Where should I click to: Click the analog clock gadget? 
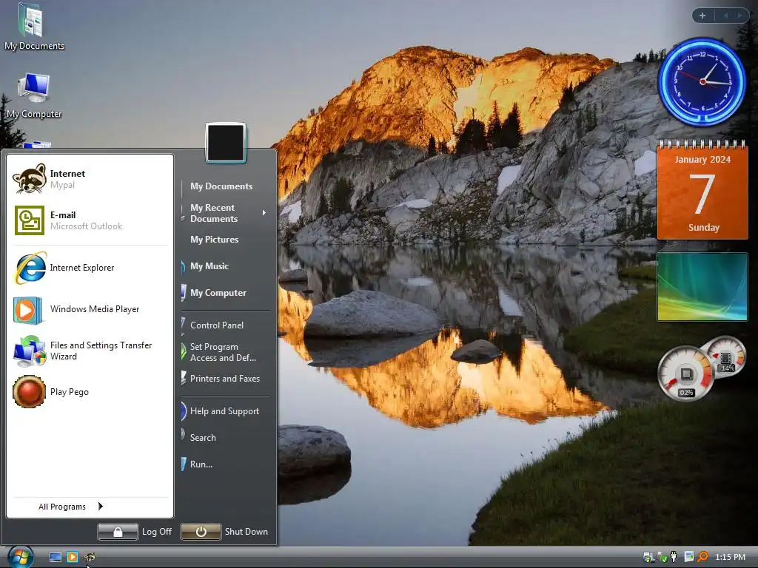702,81
